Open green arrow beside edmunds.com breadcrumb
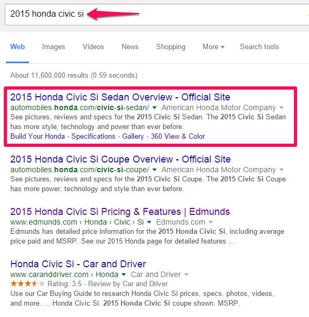 (149, 222)
